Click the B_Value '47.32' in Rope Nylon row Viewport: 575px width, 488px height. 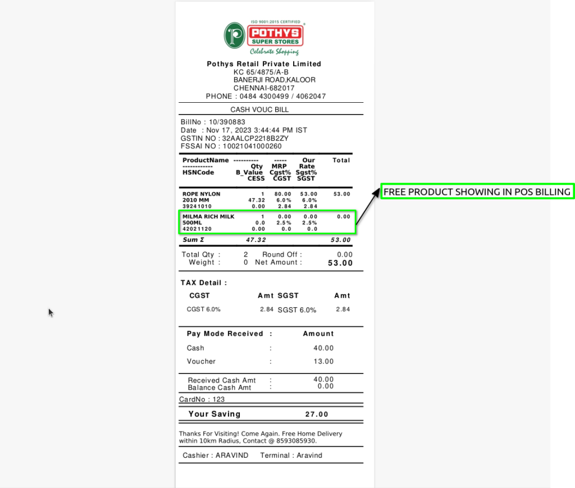[x=256, y=200]
